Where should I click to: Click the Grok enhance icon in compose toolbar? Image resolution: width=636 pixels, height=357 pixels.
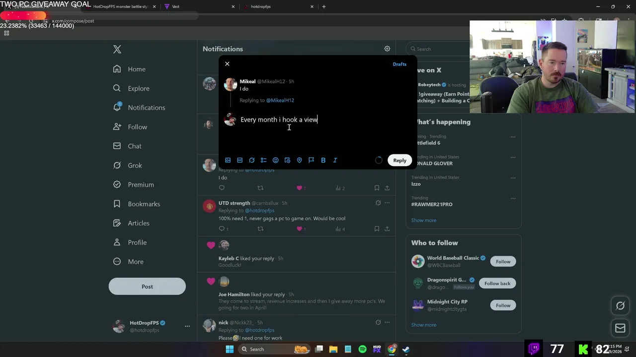[251, 160]
